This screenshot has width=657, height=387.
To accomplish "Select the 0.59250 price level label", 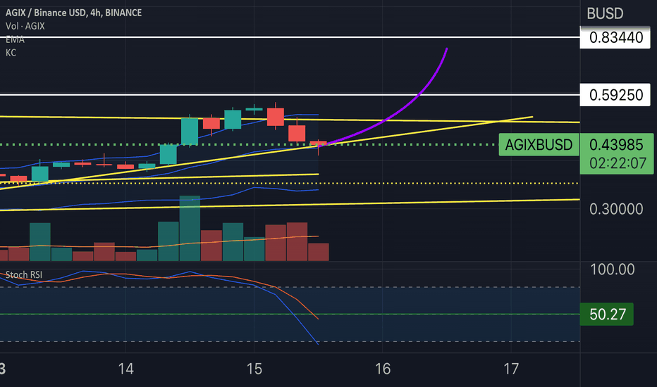I will 615,95.
